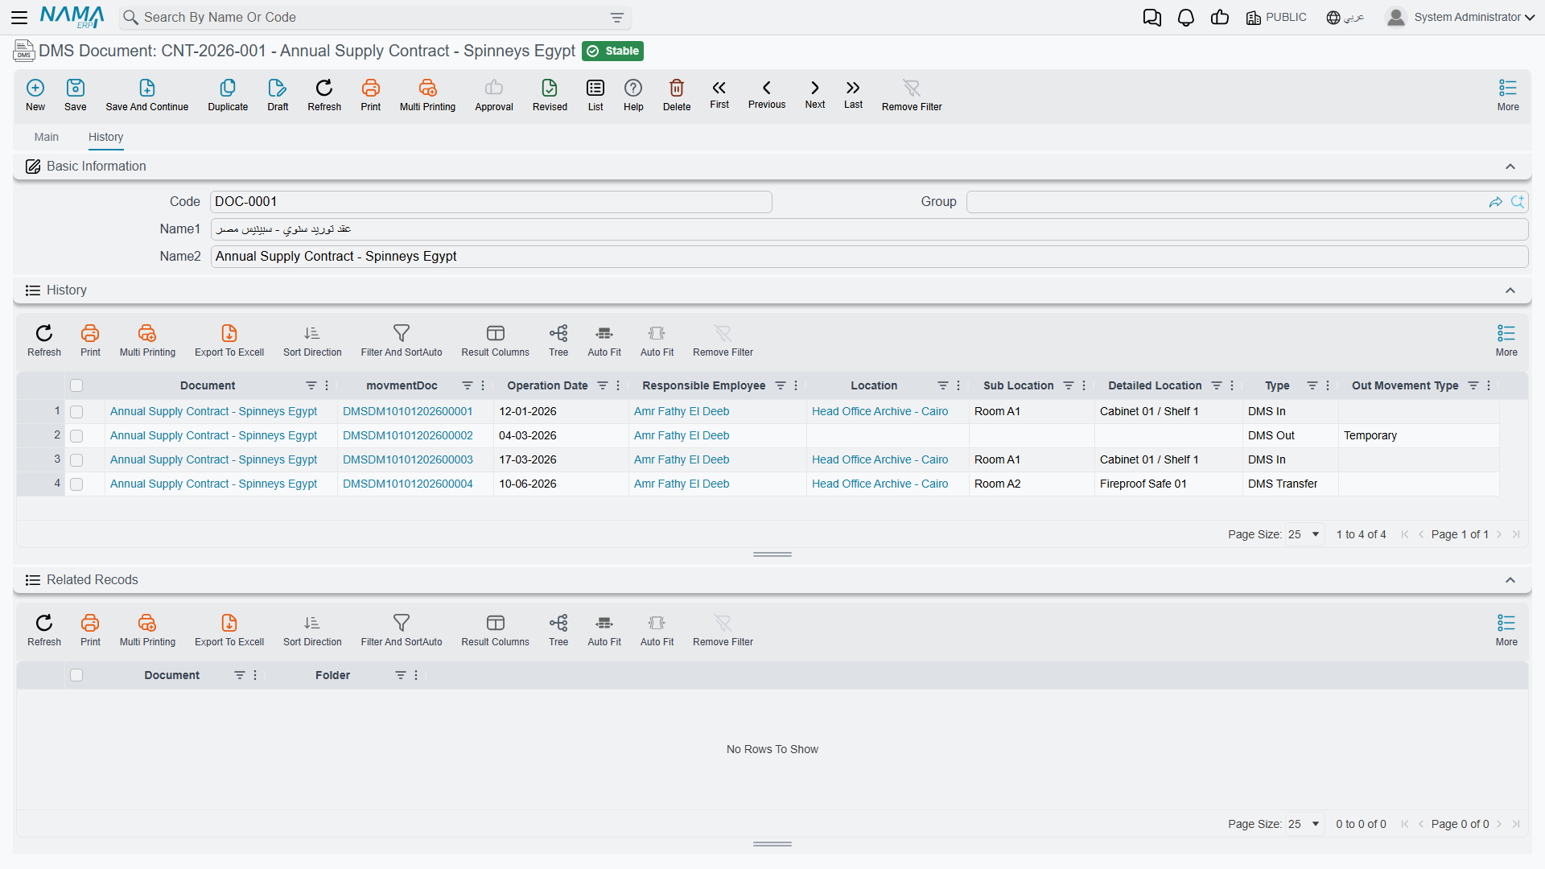Collapse the Related Recods section
The height and width of the screenshot is (869, 1545).
pos(1510,580)
